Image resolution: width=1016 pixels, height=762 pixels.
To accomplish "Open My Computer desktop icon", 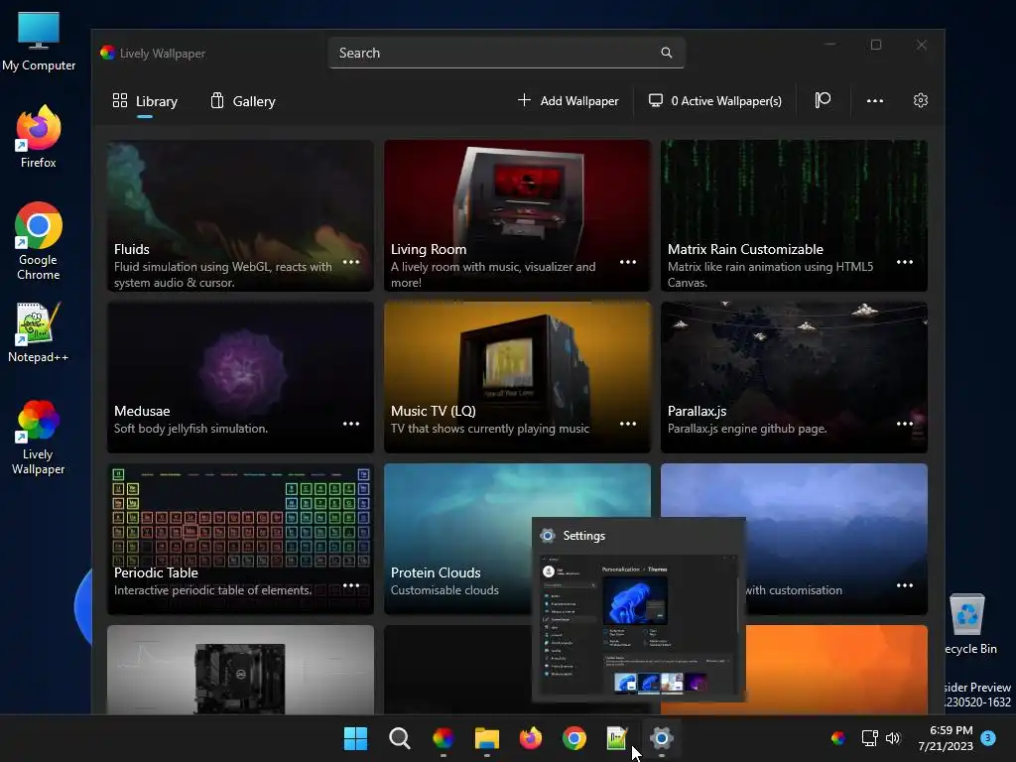I will (x=39, y=41).
